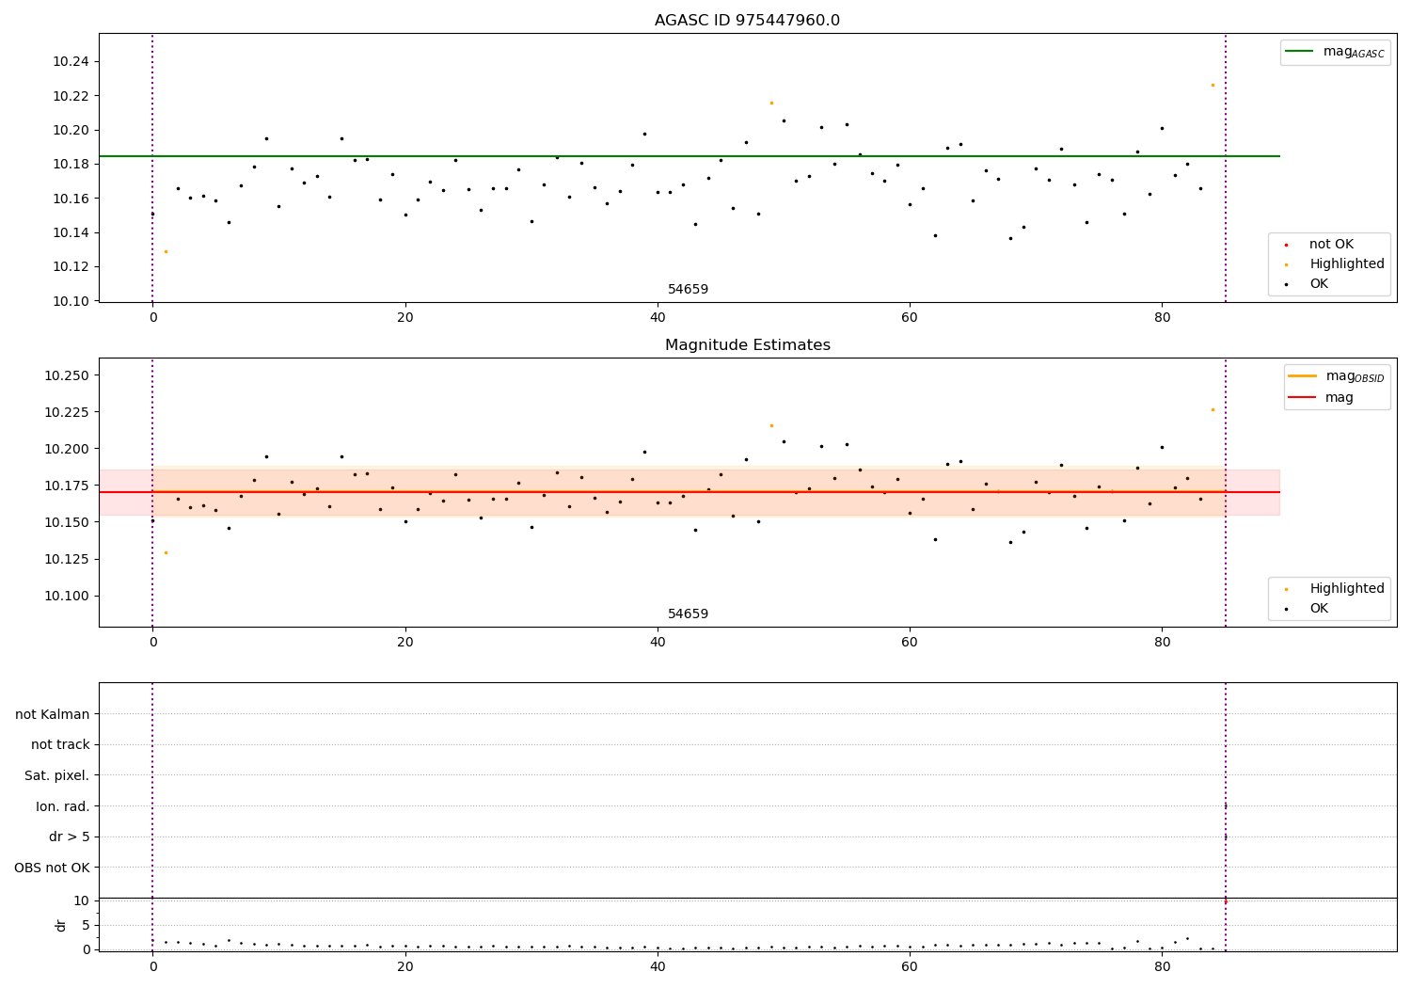Viewport: 1411px width, 988px height.
Task: Click the orange mag OBSID legend line sample
Action: coord(1302,376)
